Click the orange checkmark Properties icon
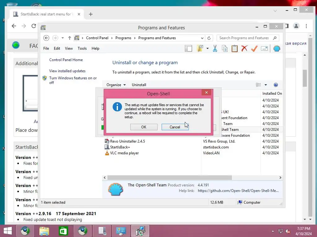Viewport: 317px width, 237px height. coord(254,48)
